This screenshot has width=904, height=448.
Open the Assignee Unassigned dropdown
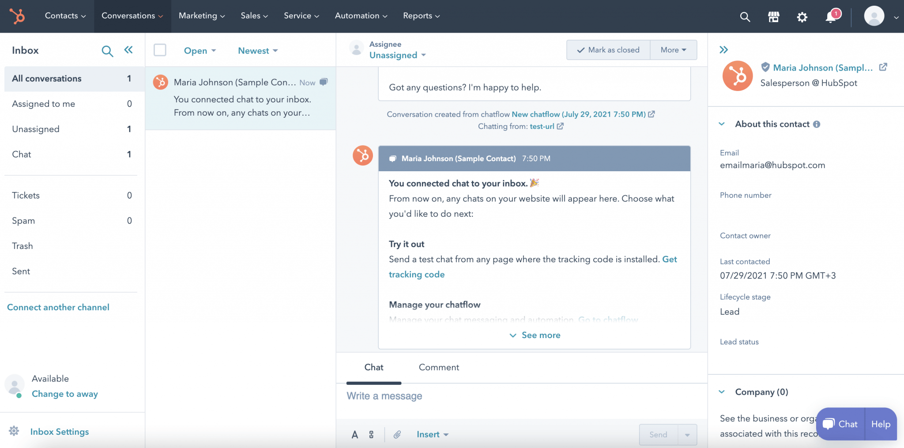pos(396,55)
